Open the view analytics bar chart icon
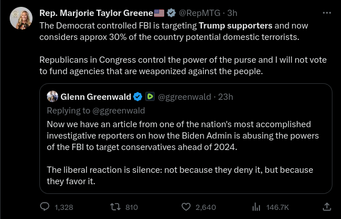Viewport: 341px width, 219px height. [256, 207]
